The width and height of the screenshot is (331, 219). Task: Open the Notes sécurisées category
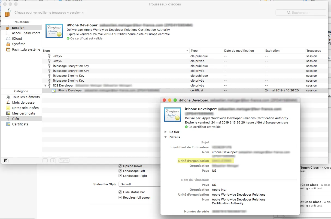21,108
